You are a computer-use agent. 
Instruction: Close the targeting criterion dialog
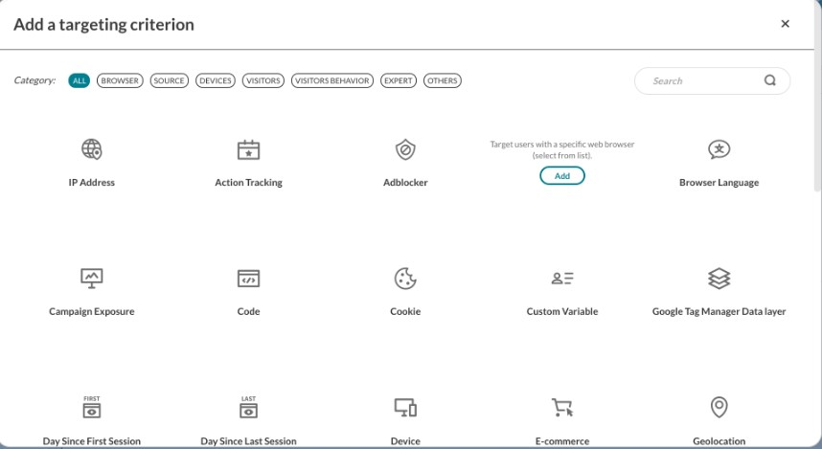click(785, 24)
